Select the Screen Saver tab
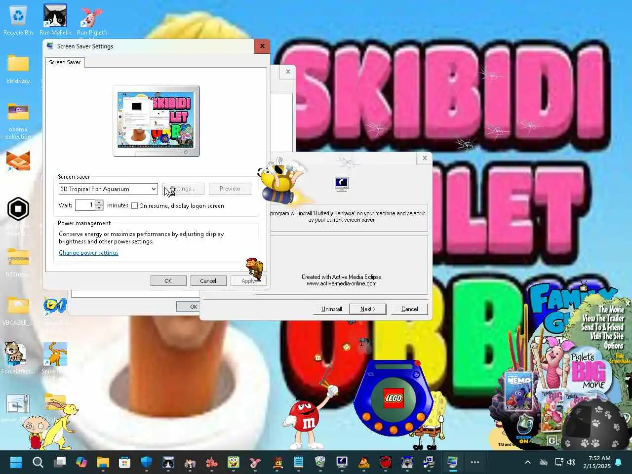632x474 pixels. click(x=65, y=62)
